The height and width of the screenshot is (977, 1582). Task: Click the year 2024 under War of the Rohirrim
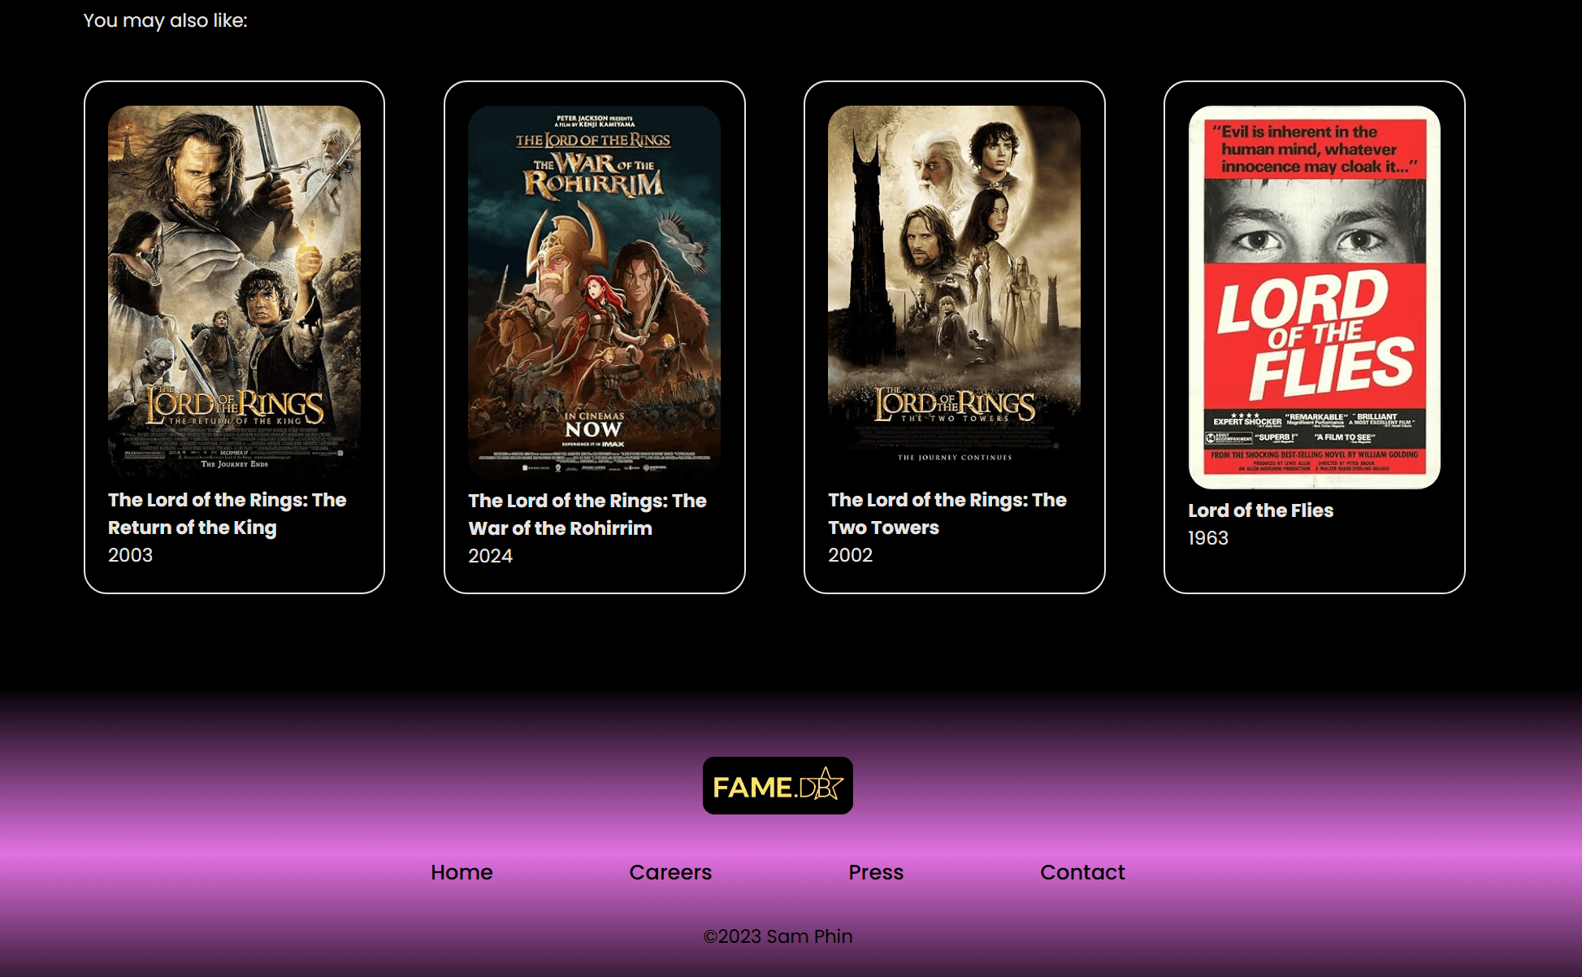tap(490, 556)
